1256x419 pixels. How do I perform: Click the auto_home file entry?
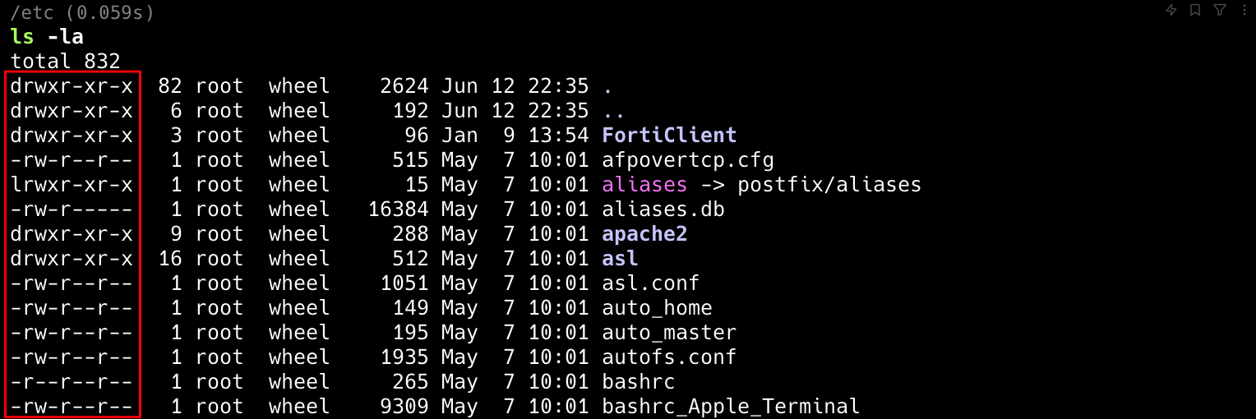(x=657, y=307)
